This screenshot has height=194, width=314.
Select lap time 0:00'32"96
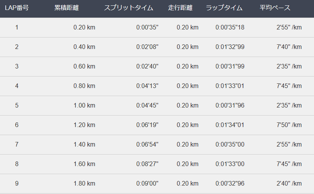230,183
